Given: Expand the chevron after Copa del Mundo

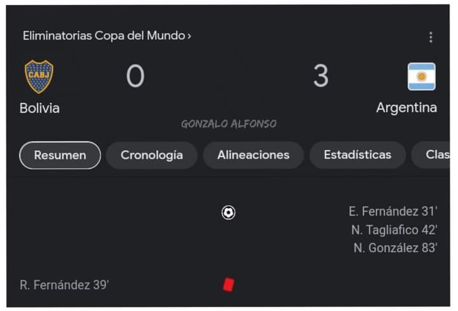Looking at the screenshot, I should [x=190, y=36].
